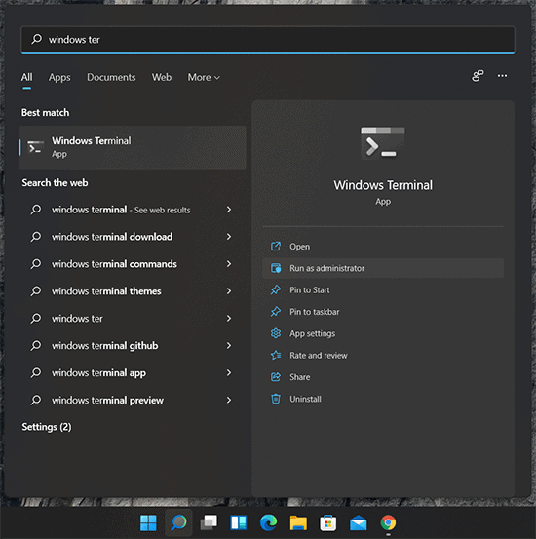Click the large Windows Terminal icon in the preview pane

click(383, 143)
